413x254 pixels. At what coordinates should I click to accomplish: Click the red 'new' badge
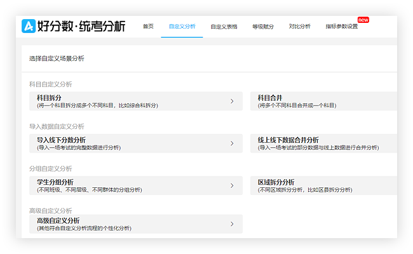point(363,20)
